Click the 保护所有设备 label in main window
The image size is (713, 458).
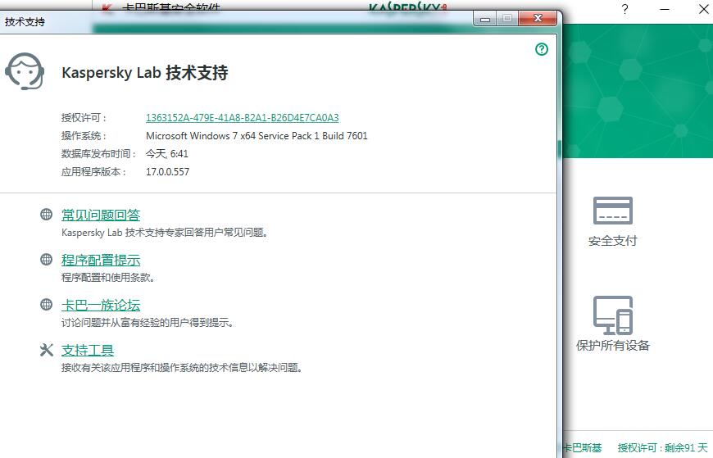tap(612, 345)
